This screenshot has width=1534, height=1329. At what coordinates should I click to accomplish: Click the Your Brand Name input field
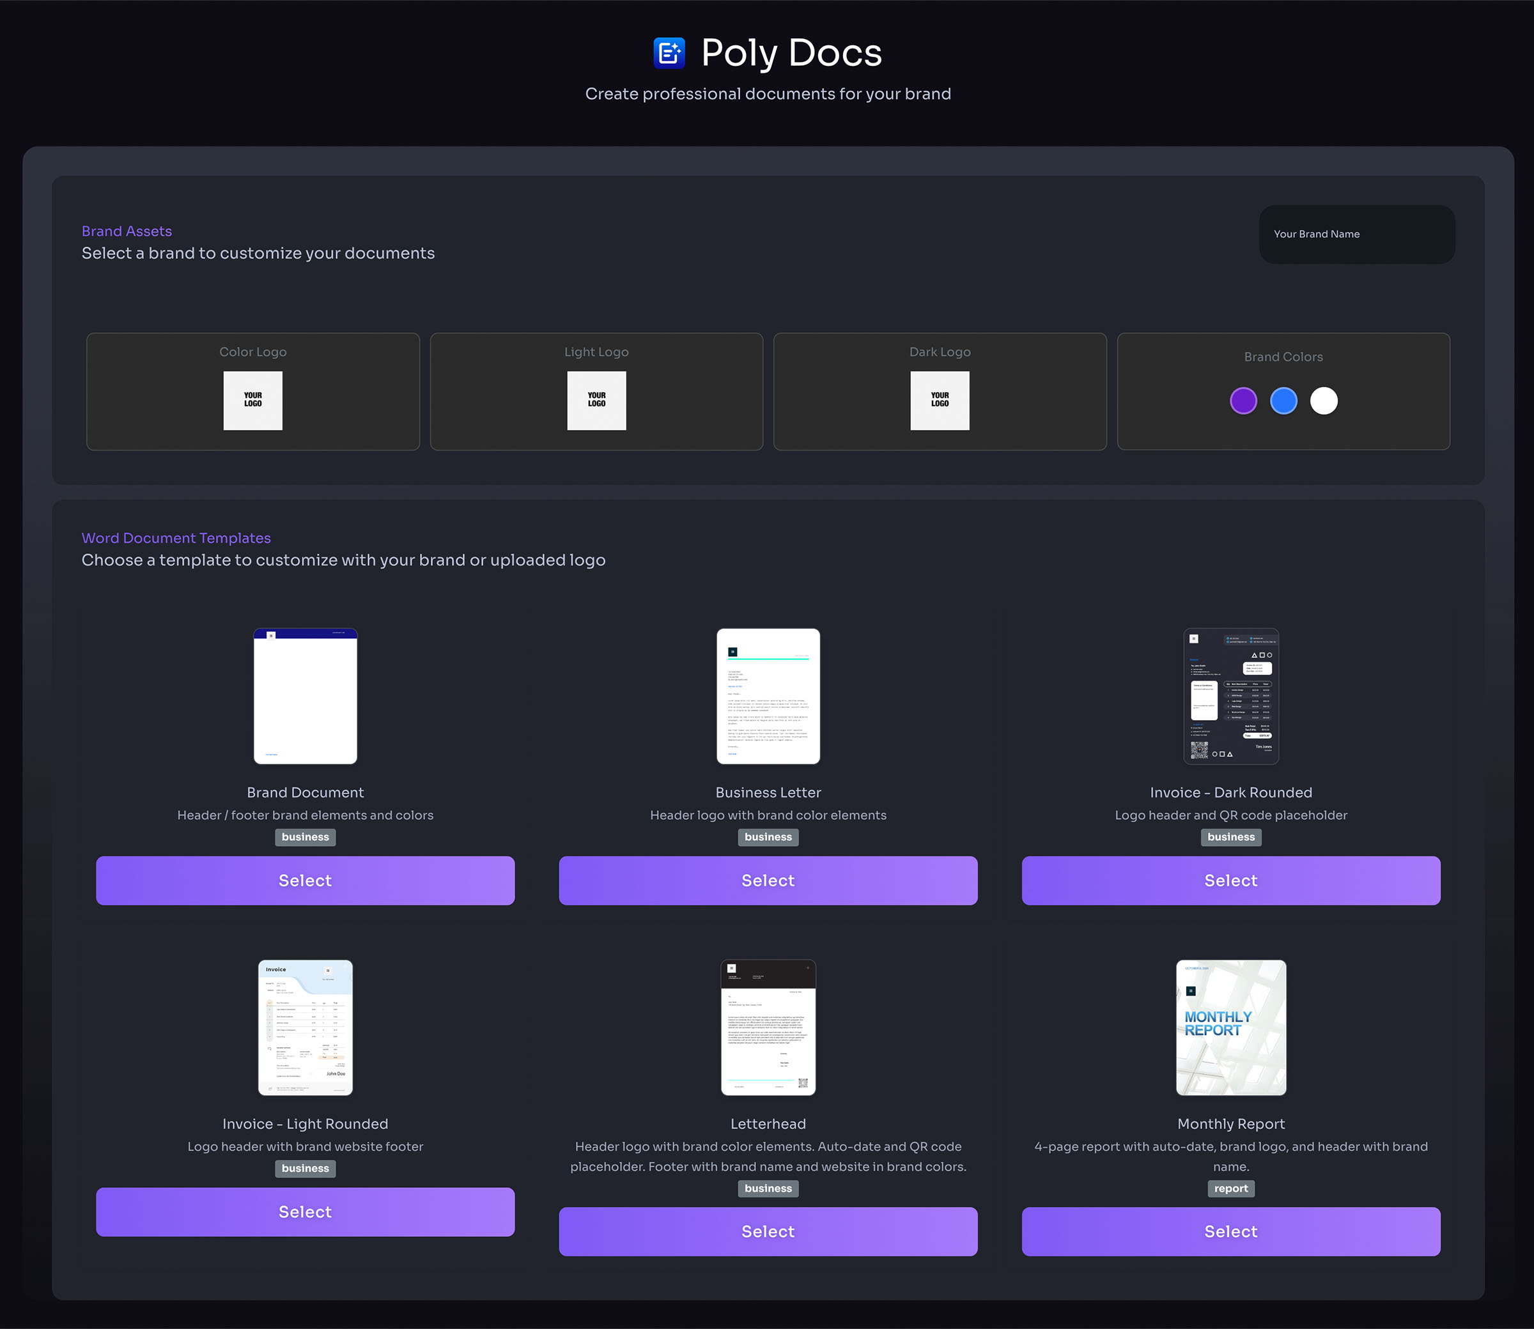pyautogui.click(x=1357, y=234)
